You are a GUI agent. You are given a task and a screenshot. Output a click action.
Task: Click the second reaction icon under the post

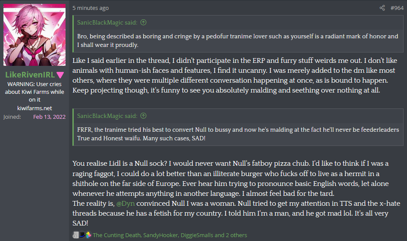coord(82,235)
